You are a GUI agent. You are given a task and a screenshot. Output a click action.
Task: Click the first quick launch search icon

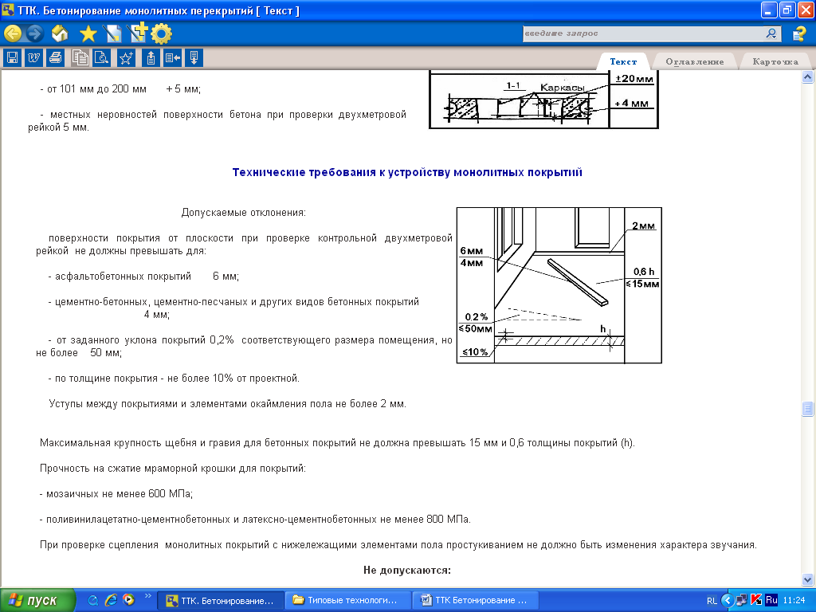[93, 600]
